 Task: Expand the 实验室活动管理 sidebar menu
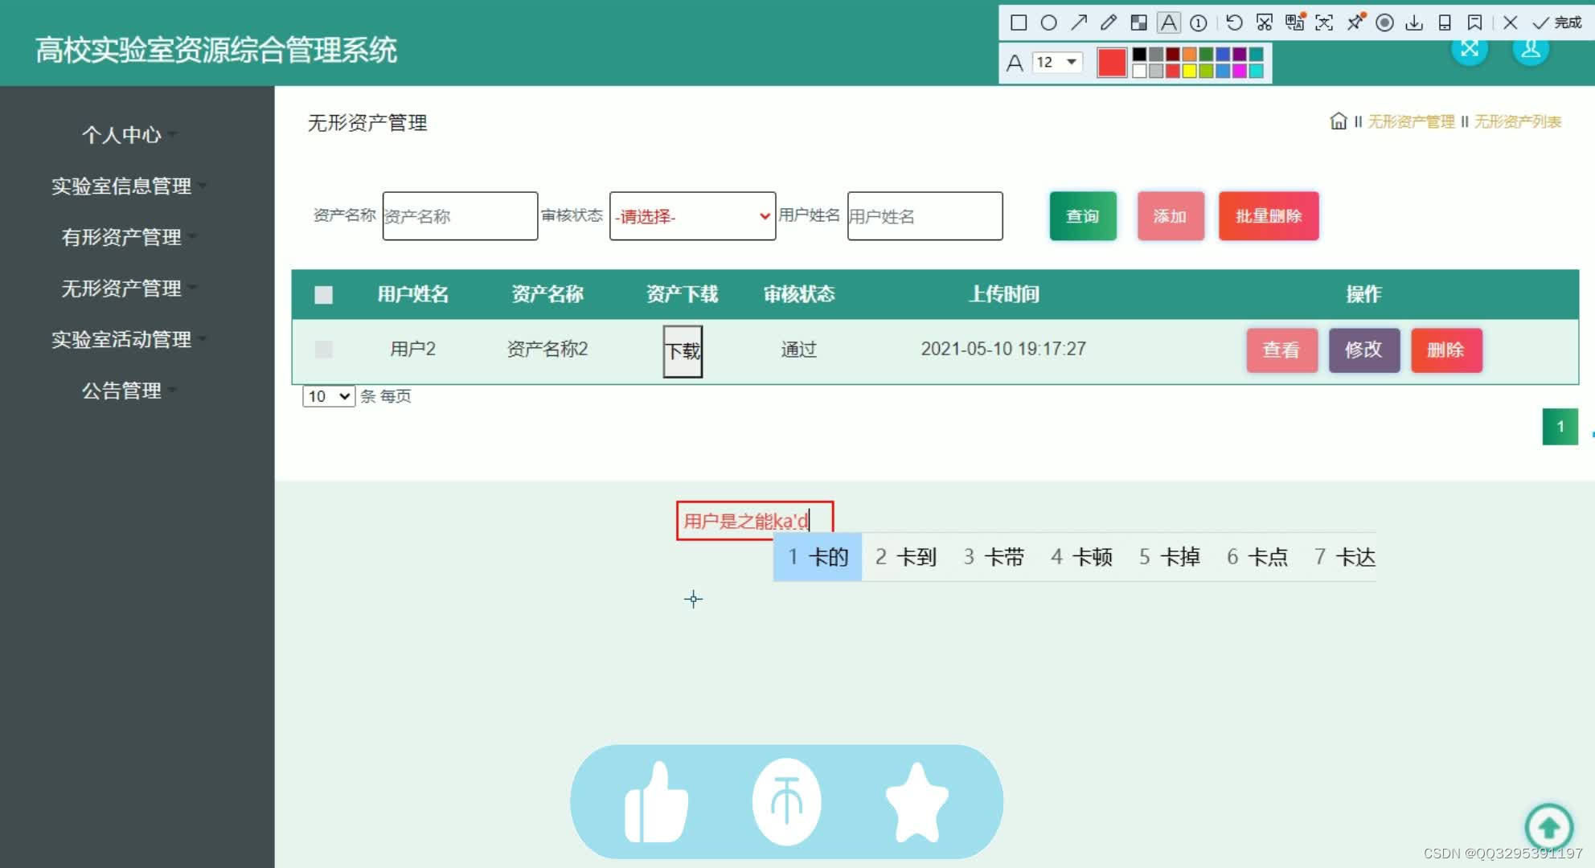[121, 340]
